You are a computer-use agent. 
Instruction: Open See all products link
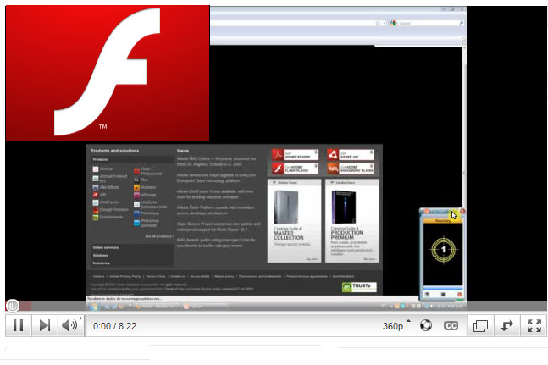tap(158, 236)
